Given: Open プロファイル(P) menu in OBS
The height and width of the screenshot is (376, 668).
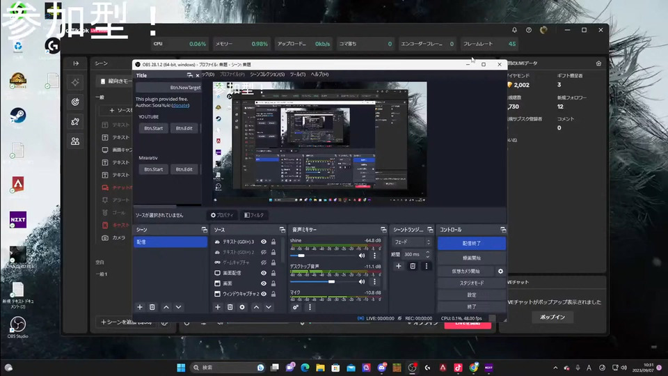Looking at the screenshot, I should pos(232,75).
